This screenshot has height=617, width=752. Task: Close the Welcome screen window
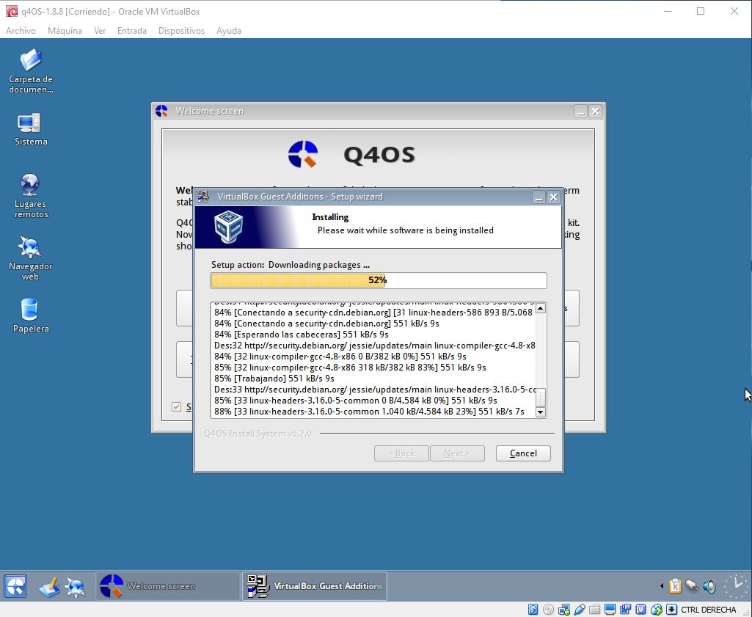(x=595, y=112)
